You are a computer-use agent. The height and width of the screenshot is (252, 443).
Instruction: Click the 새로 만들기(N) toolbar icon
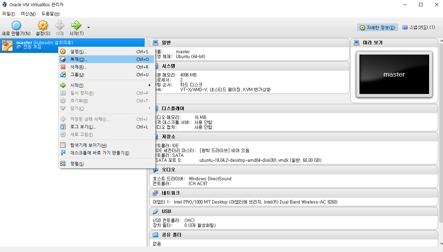pos(16,25)
